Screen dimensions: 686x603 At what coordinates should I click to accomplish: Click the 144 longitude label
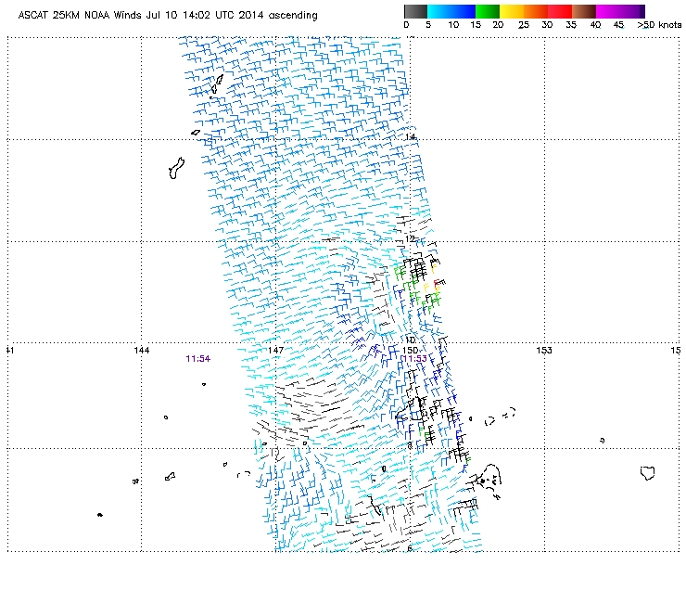[x=141, y=350]
